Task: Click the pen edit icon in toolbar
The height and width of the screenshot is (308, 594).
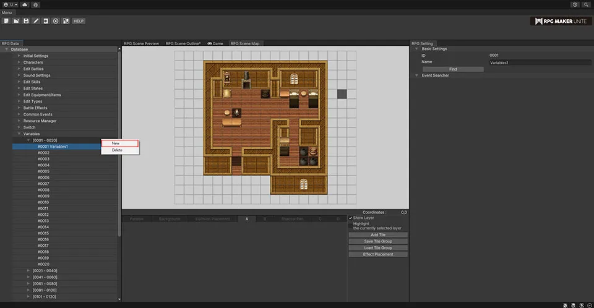Action: click(x=36, y=21)
